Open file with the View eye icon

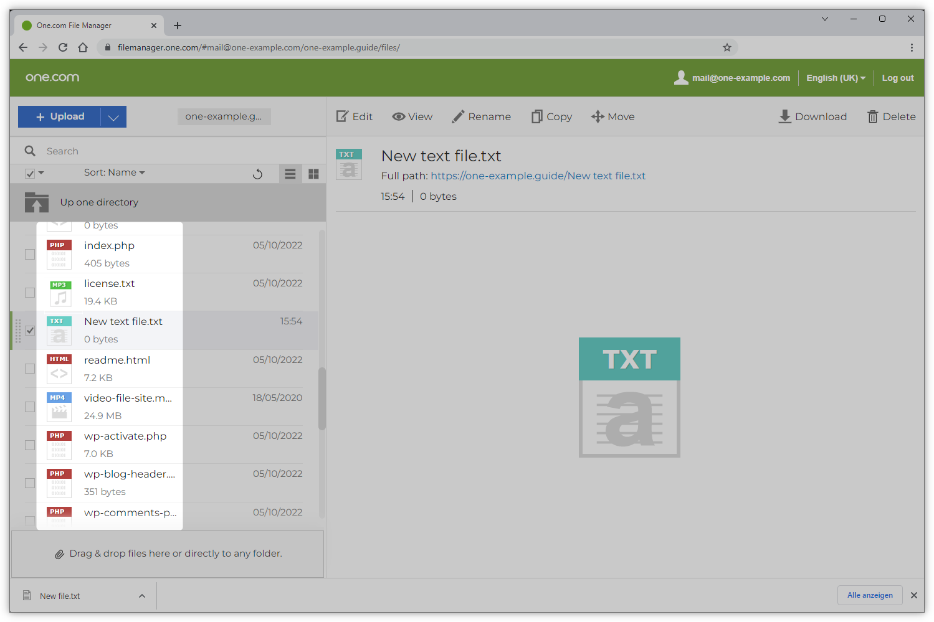point(399,116)
